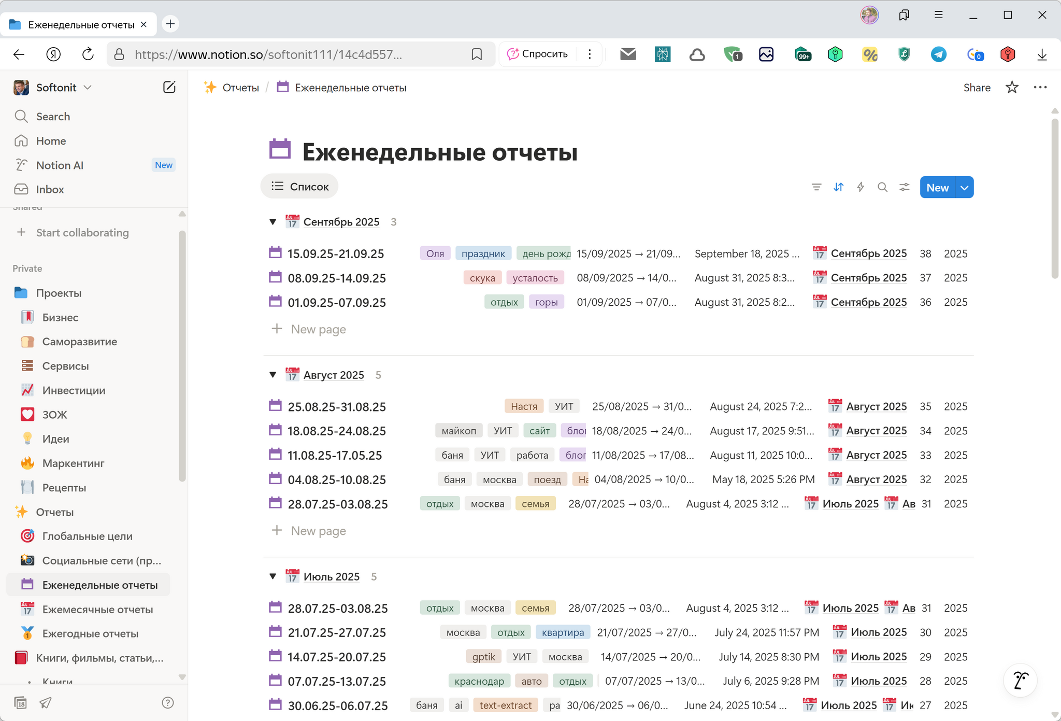Open Softonit workspace switcher
1061x721 pixels.
coord(57,88)
